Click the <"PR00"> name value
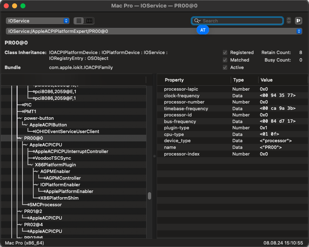The width and height of the screenshot is (309, 247). pyautogui.click(x=271, y=148)
